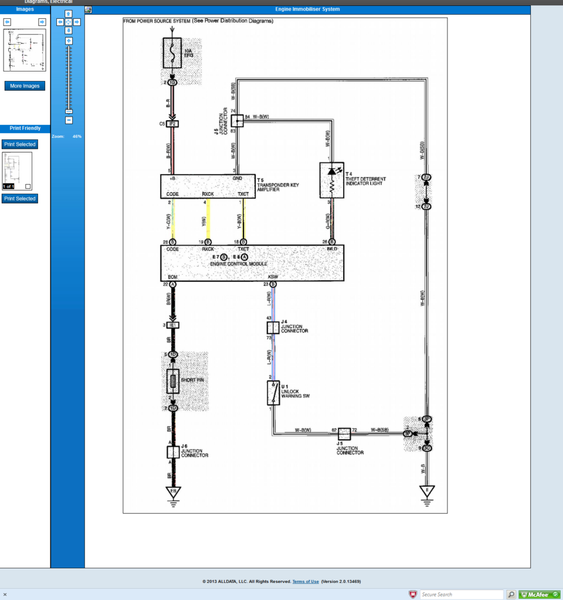The height and width of the screenshot is (600, 563).
Task: Click the search magnifier icon
Action: point(511,594)
